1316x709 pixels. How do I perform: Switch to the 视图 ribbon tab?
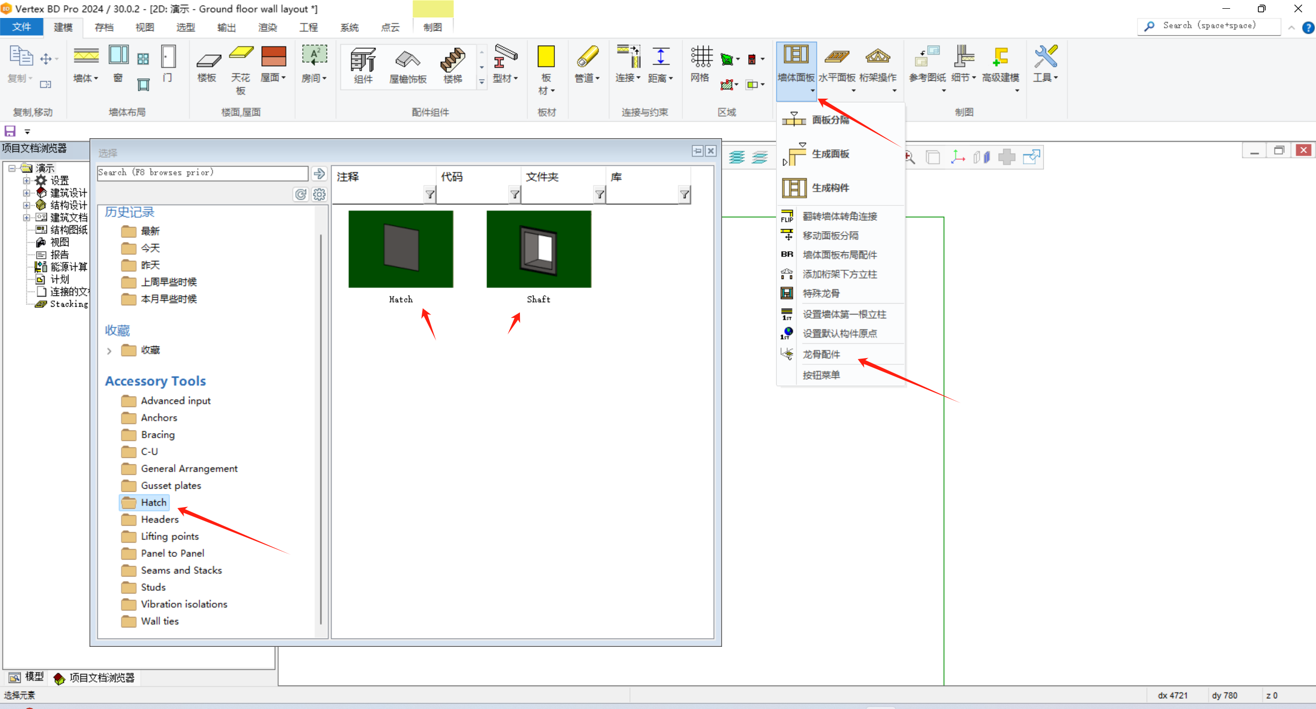pos(145,27)
